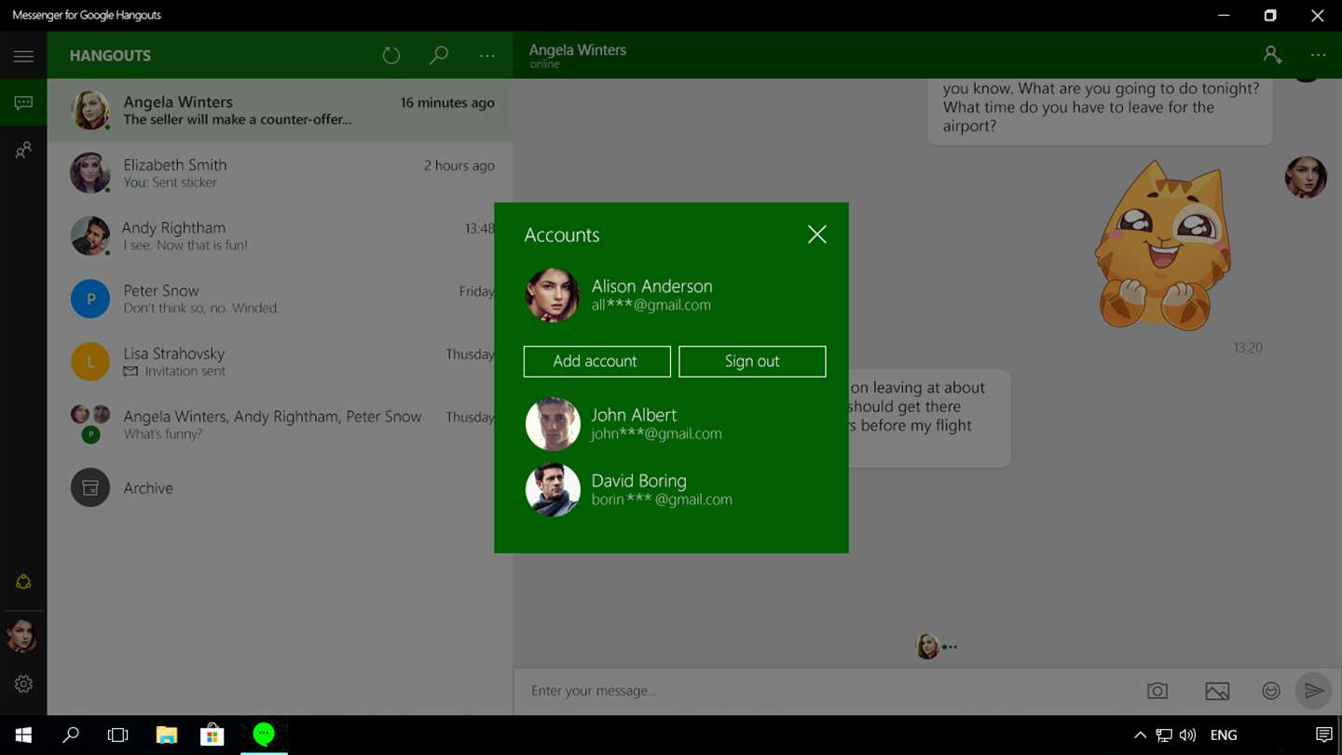The height and width of the screenshot is (755, 1342).
Task: Refresh the Hangouts conversation list
Action: (x=391, y=56)
